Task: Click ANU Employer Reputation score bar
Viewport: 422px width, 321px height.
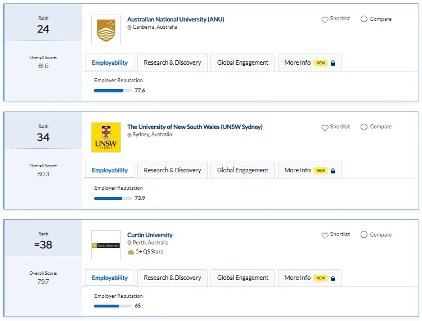Action: pos(113,91)
